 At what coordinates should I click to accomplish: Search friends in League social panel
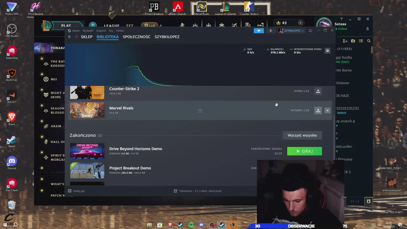(369, 41)
